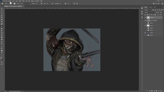This screenshot has width=164, height=92.
Task: Hide the merged layer below top
Action: (145, 20)
